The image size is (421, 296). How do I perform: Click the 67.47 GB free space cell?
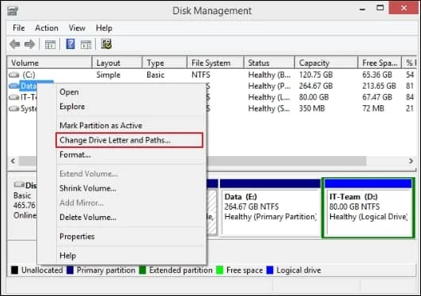tap(377, 97)
